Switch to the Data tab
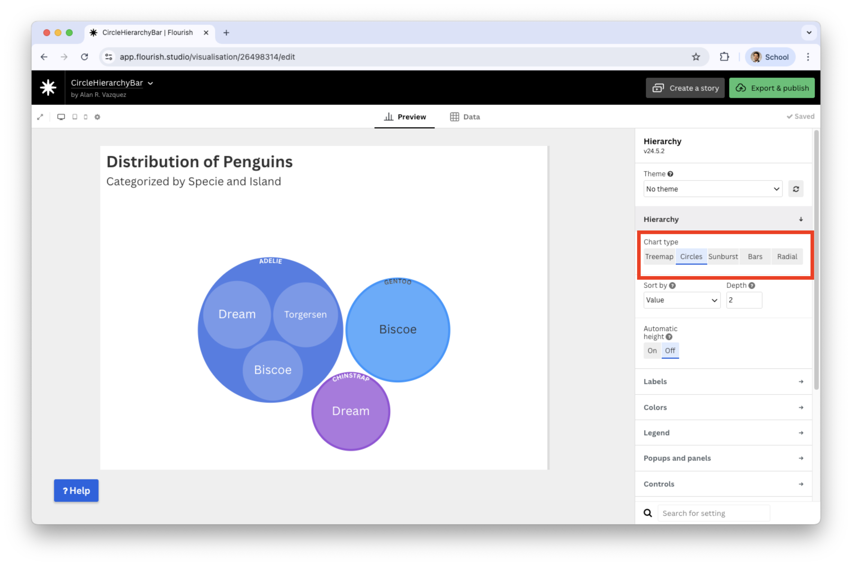This screenshot has width=852, height=566. click(465, 117)
